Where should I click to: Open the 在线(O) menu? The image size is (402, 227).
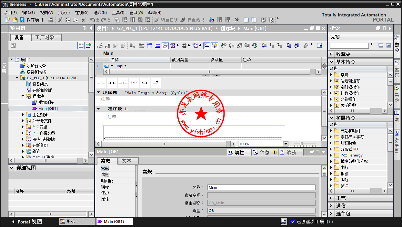pos(81,13)
